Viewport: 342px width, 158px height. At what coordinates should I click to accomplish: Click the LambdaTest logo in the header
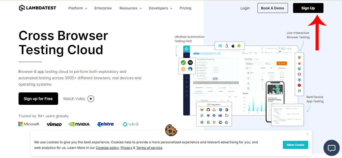pyautogui.click(x=38, y=8)
